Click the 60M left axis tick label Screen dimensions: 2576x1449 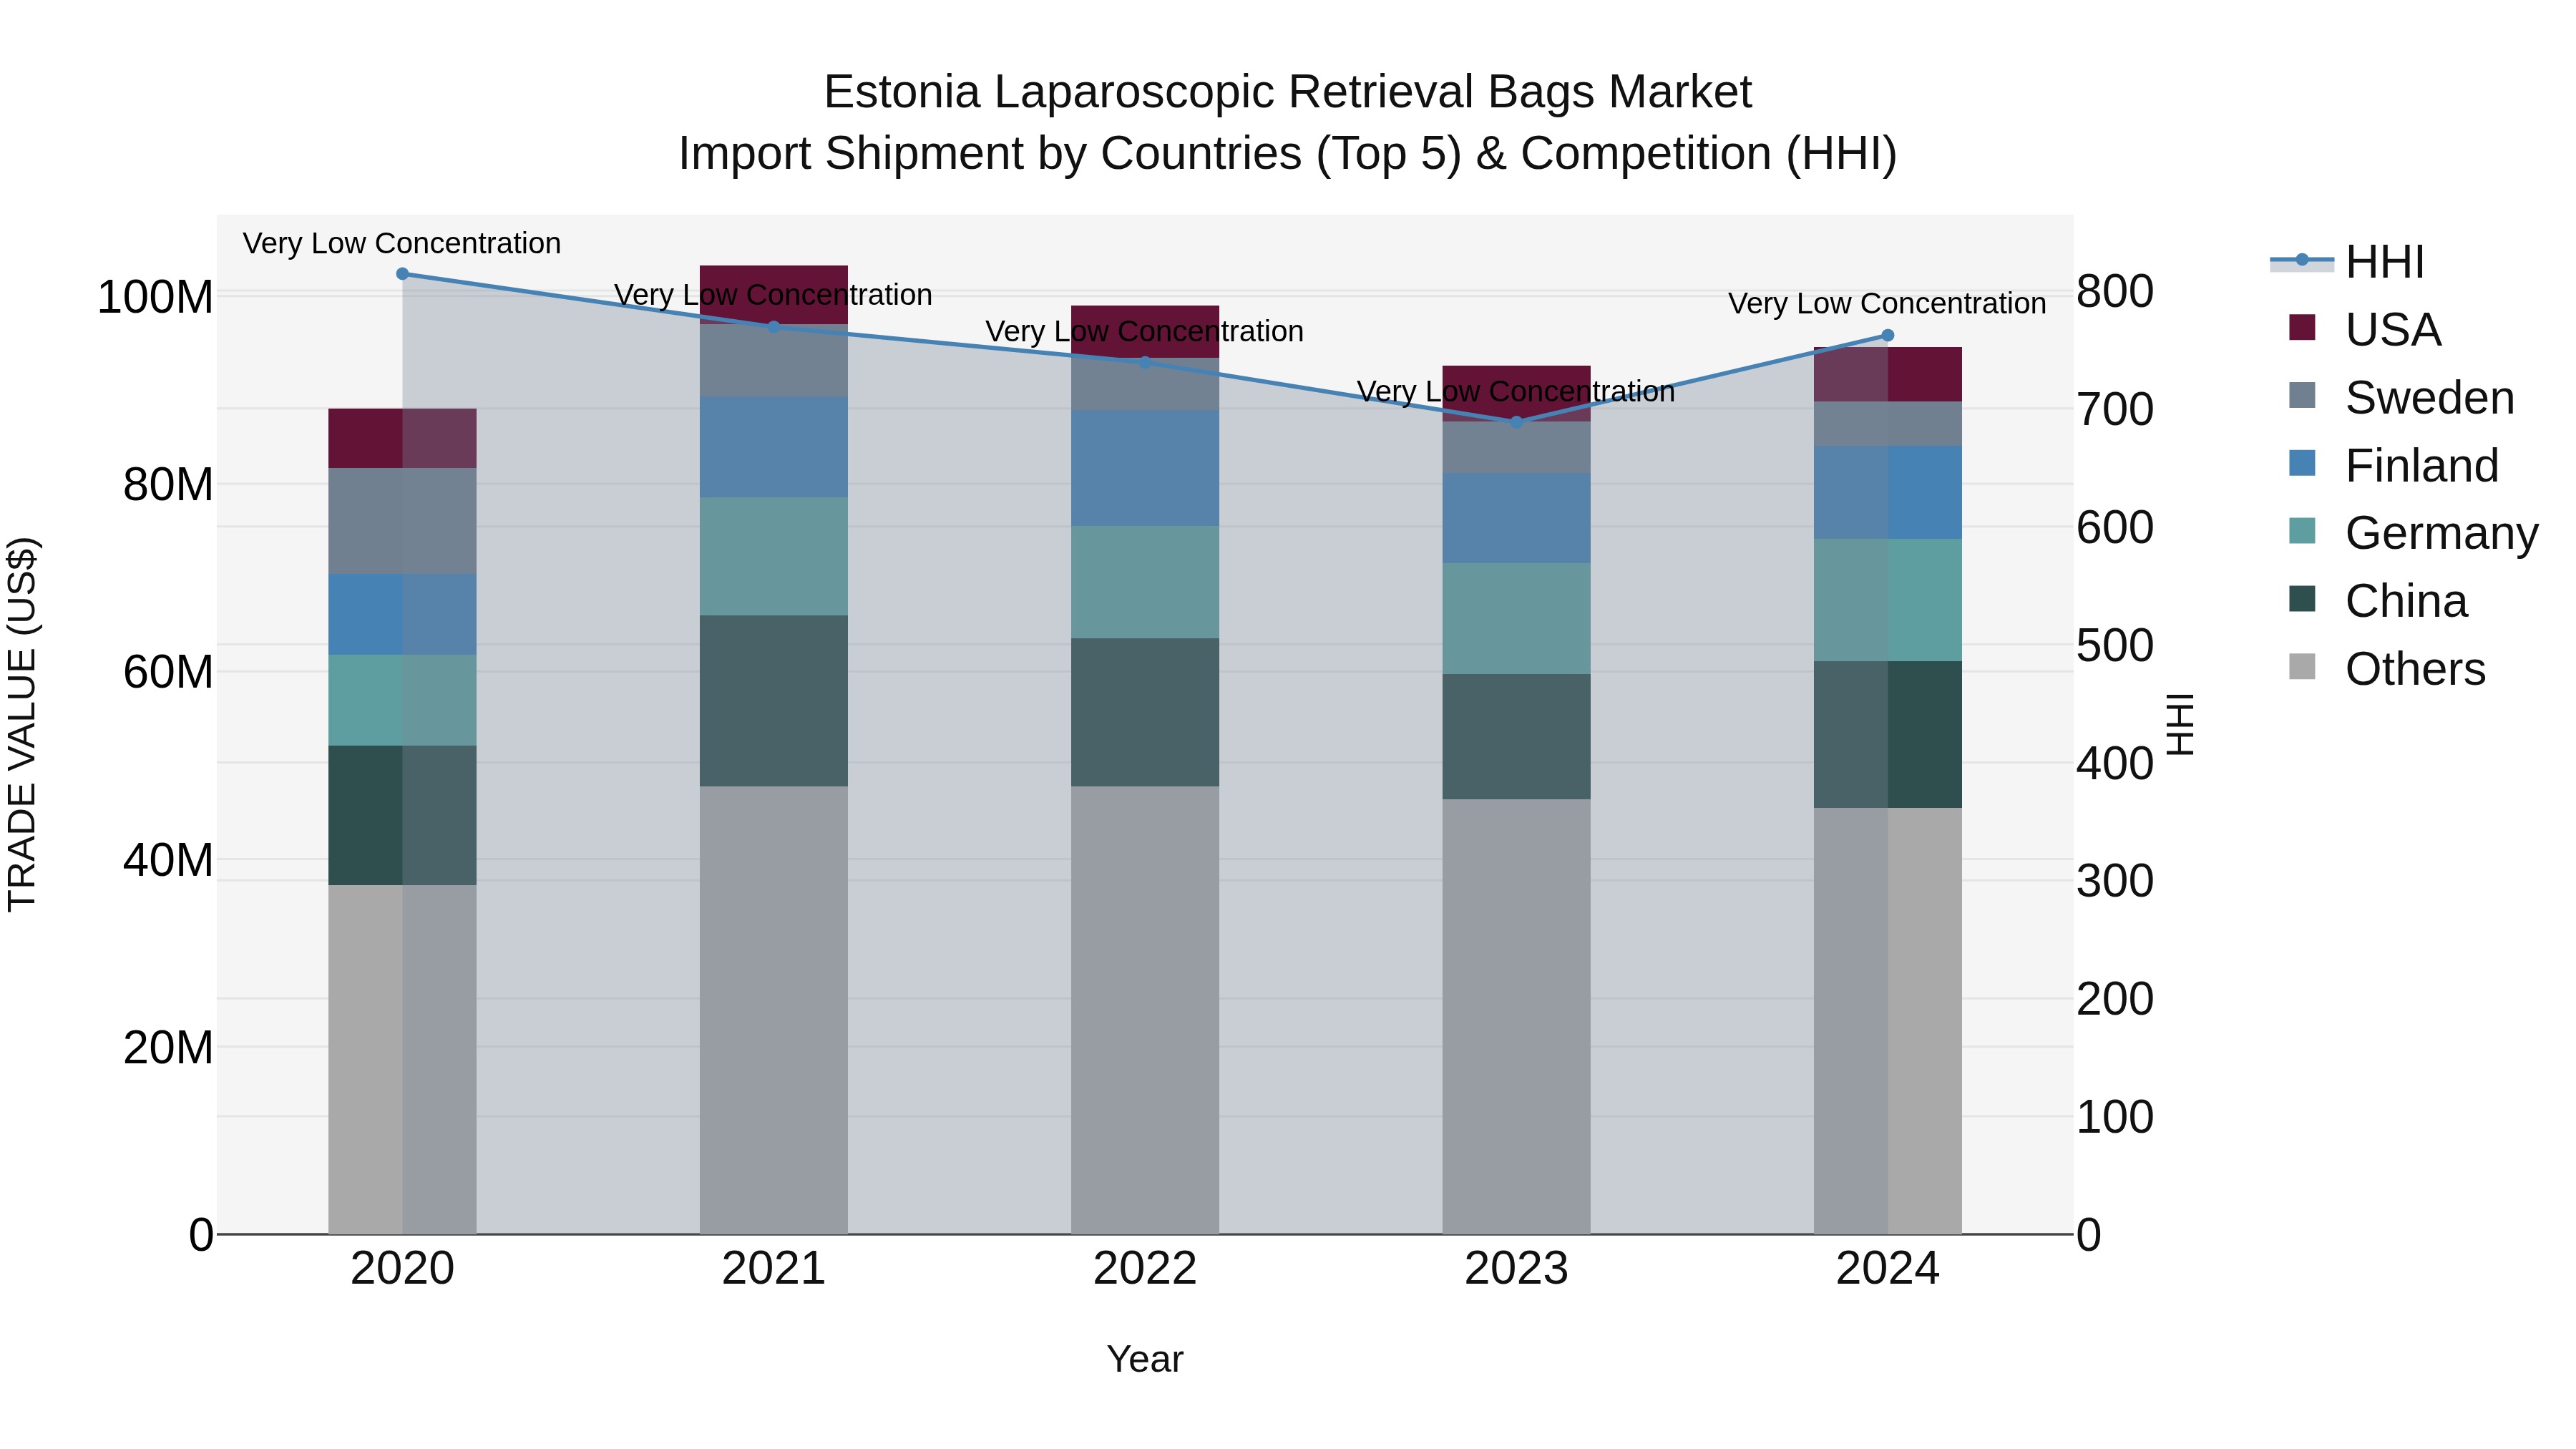click(168, 673)
